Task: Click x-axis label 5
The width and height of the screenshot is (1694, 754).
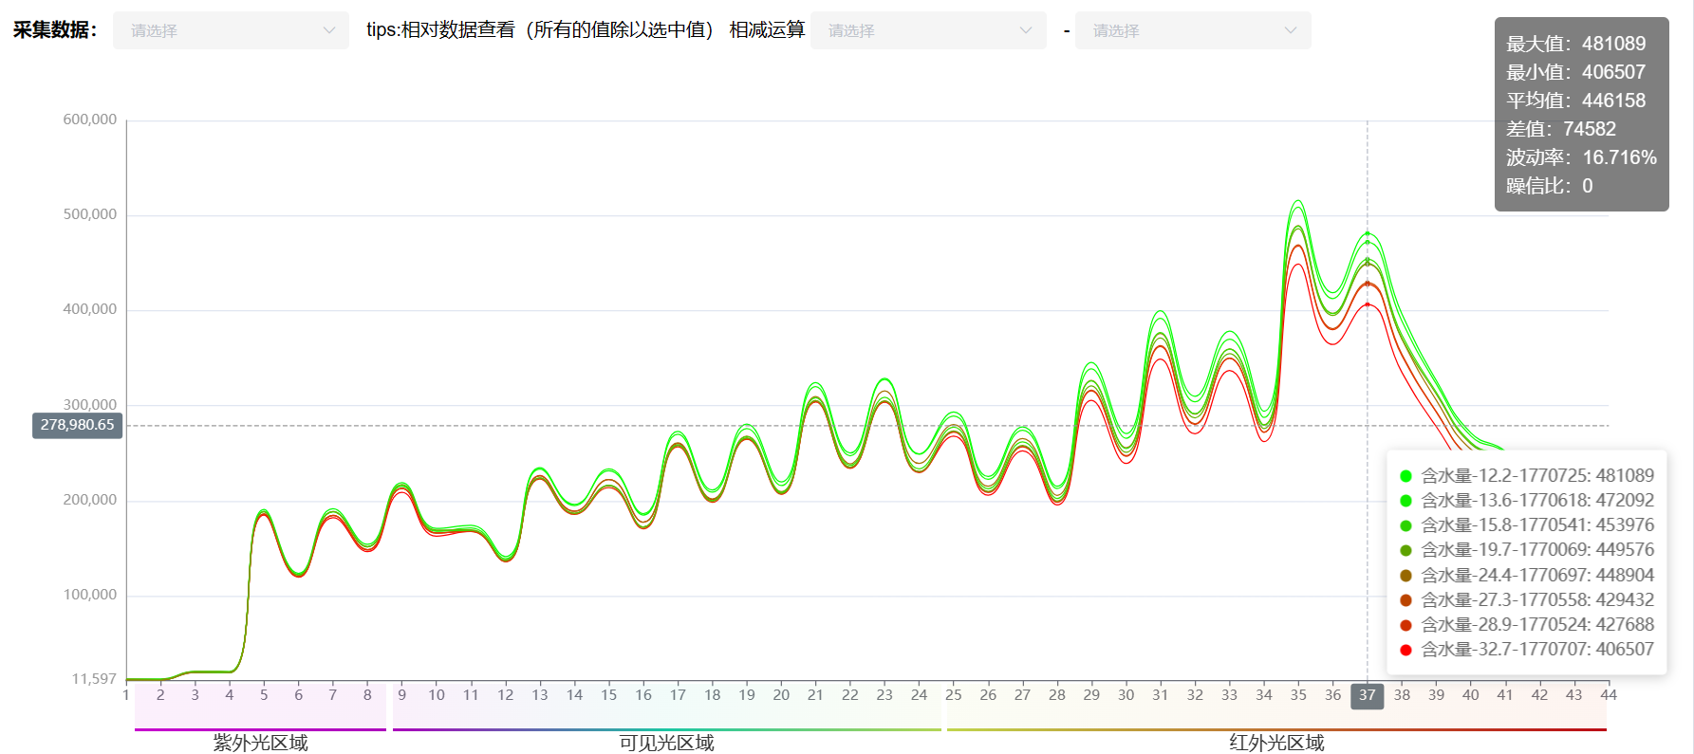Action: [x=264, y=695]
